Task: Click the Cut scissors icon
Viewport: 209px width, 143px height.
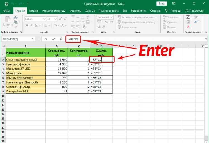Action: [16, 17]
